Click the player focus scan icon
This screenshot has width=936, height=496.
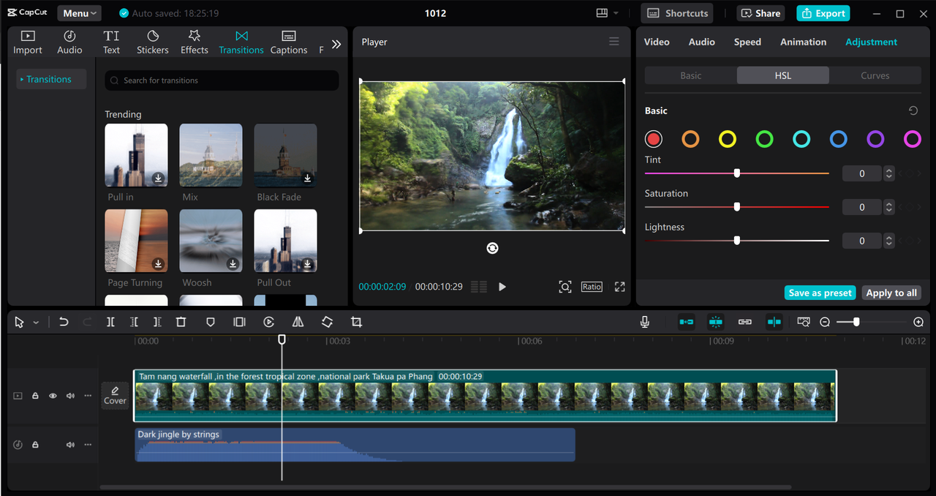click(x=565, y=287)
